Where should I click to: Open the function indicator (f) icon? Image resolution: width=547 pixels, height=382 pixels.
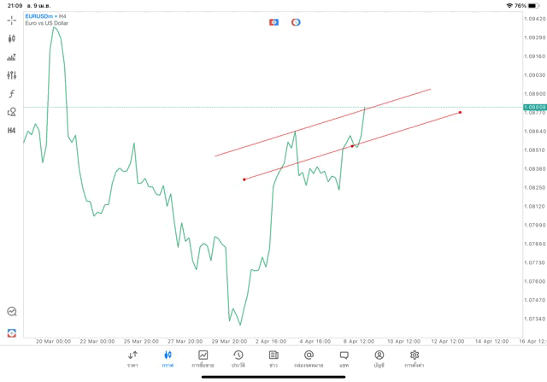pos(12,93)
